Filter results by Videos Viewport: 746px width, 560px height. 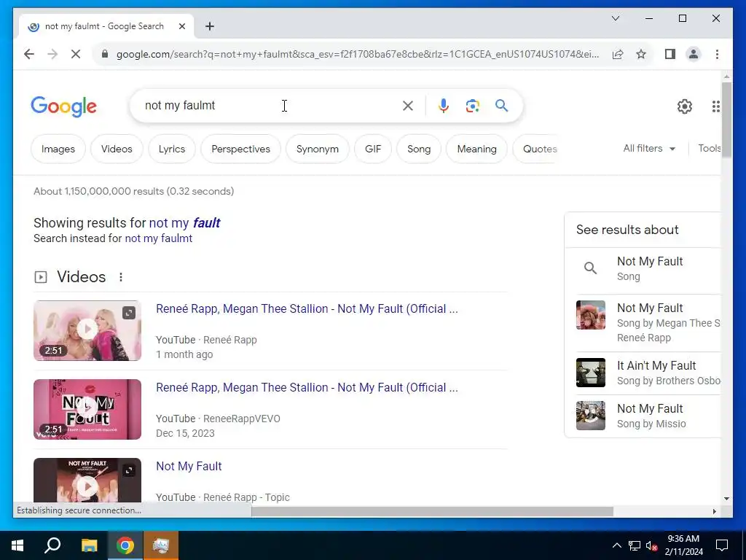coord(117,149)
